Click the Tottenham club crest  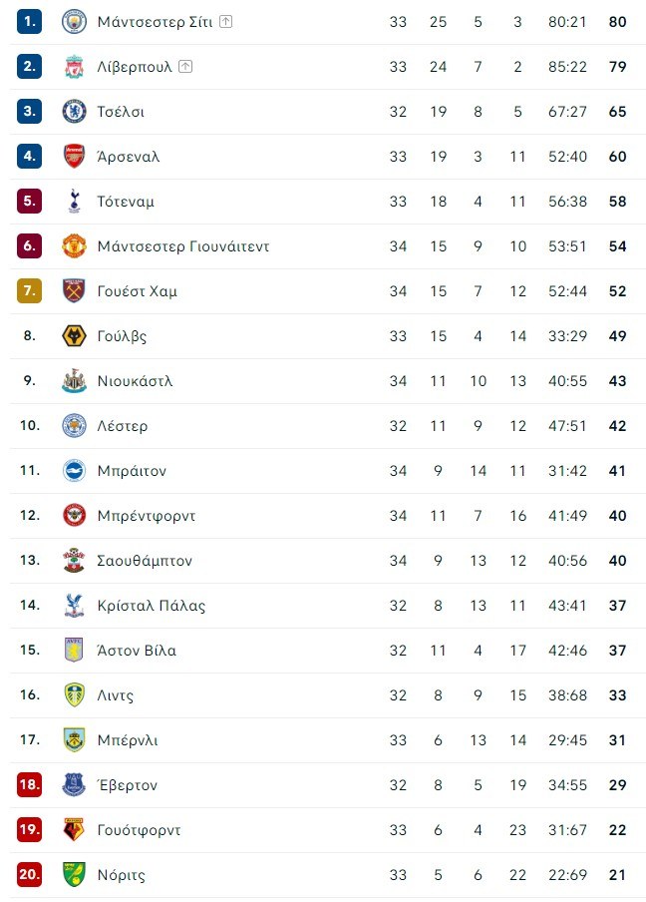click(x=75, y=202)
